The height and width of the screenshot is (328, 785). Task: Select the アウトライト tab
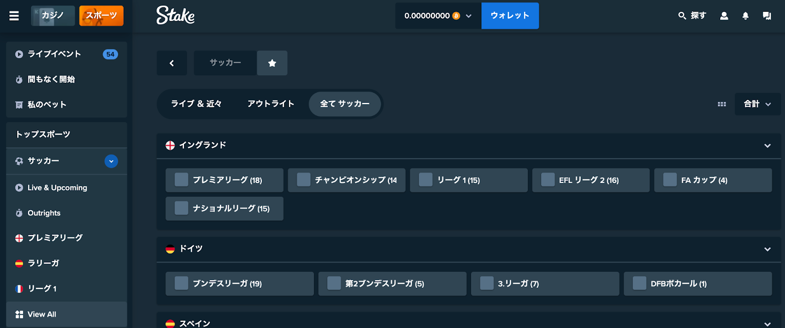pyautogui.click(x=271, y=104)
